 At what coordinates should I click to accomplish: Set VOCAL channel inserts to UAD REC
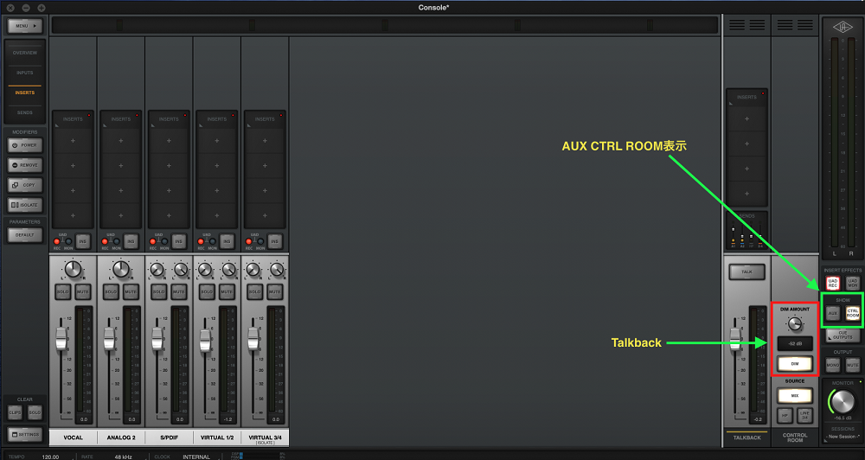point(57,241)
